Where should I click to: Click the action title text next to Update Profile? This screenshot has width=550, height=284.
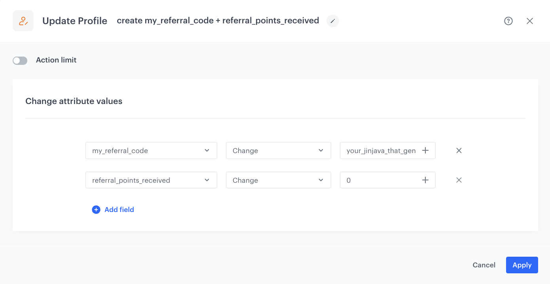tap(218, 21)
